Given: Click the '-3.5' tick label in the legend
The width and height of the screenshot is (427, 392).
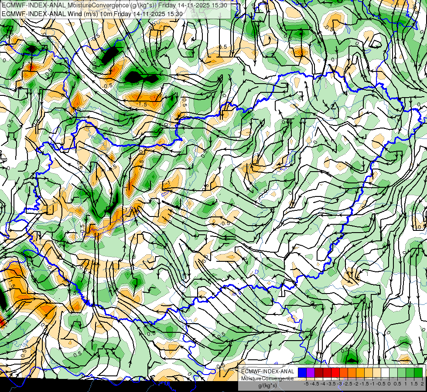Looking at the screenshot, I should coord(331,384).
